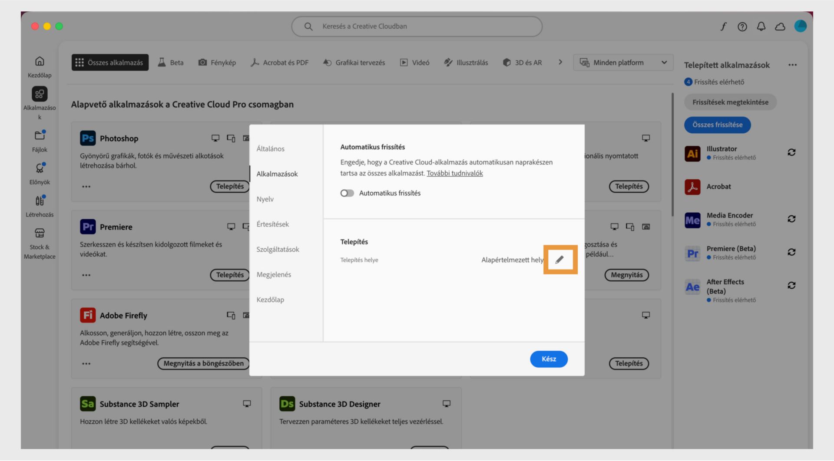The image size is (834, 461).
Task: Open Létrehozás icon in left sidebar
Action: pyautogui.click(x=40, y=201)
